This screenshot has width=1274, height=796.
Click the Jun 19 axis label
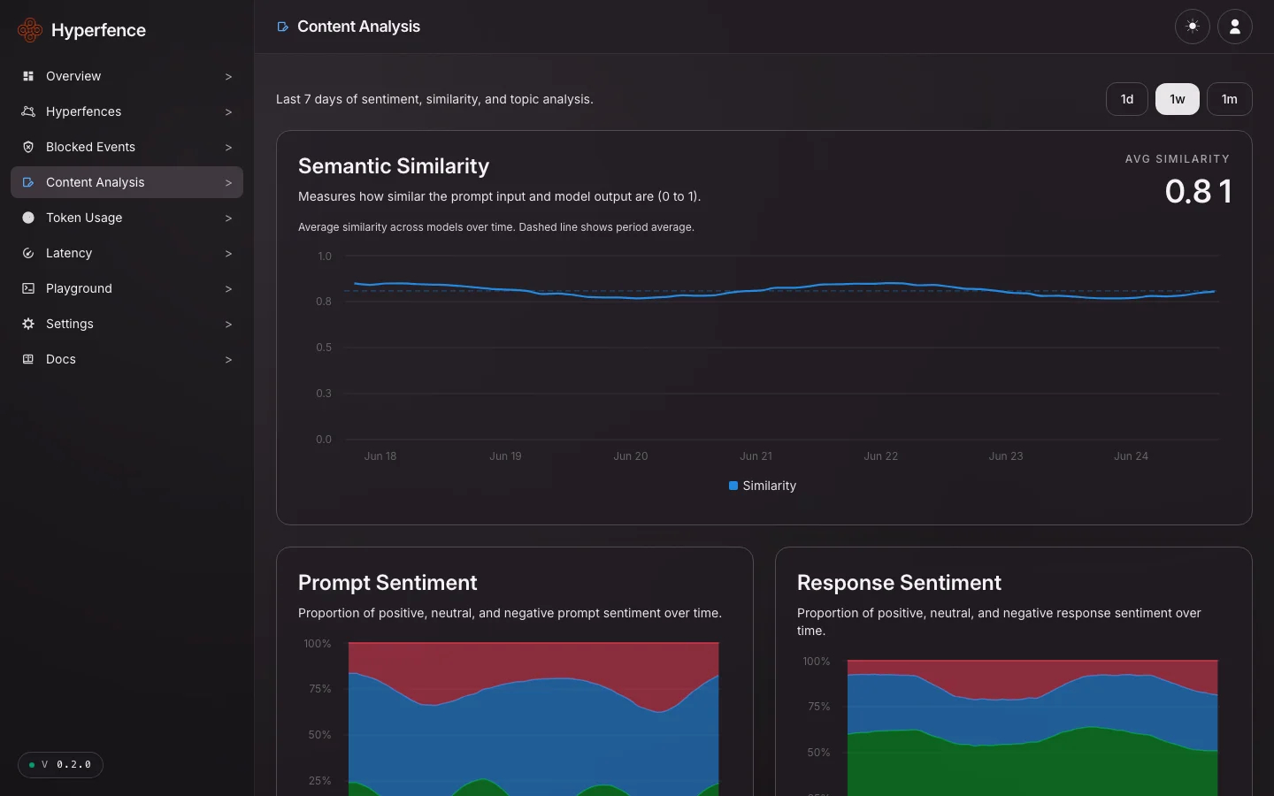pyautogui.click(x=505, y=456)
